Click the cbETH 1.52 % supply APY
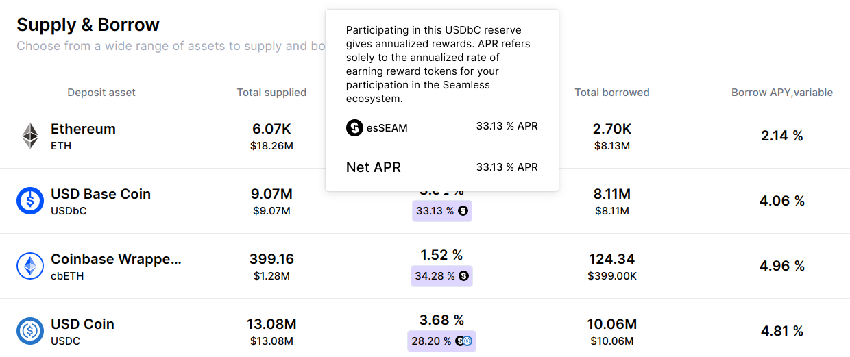 [x=442, y=255]
